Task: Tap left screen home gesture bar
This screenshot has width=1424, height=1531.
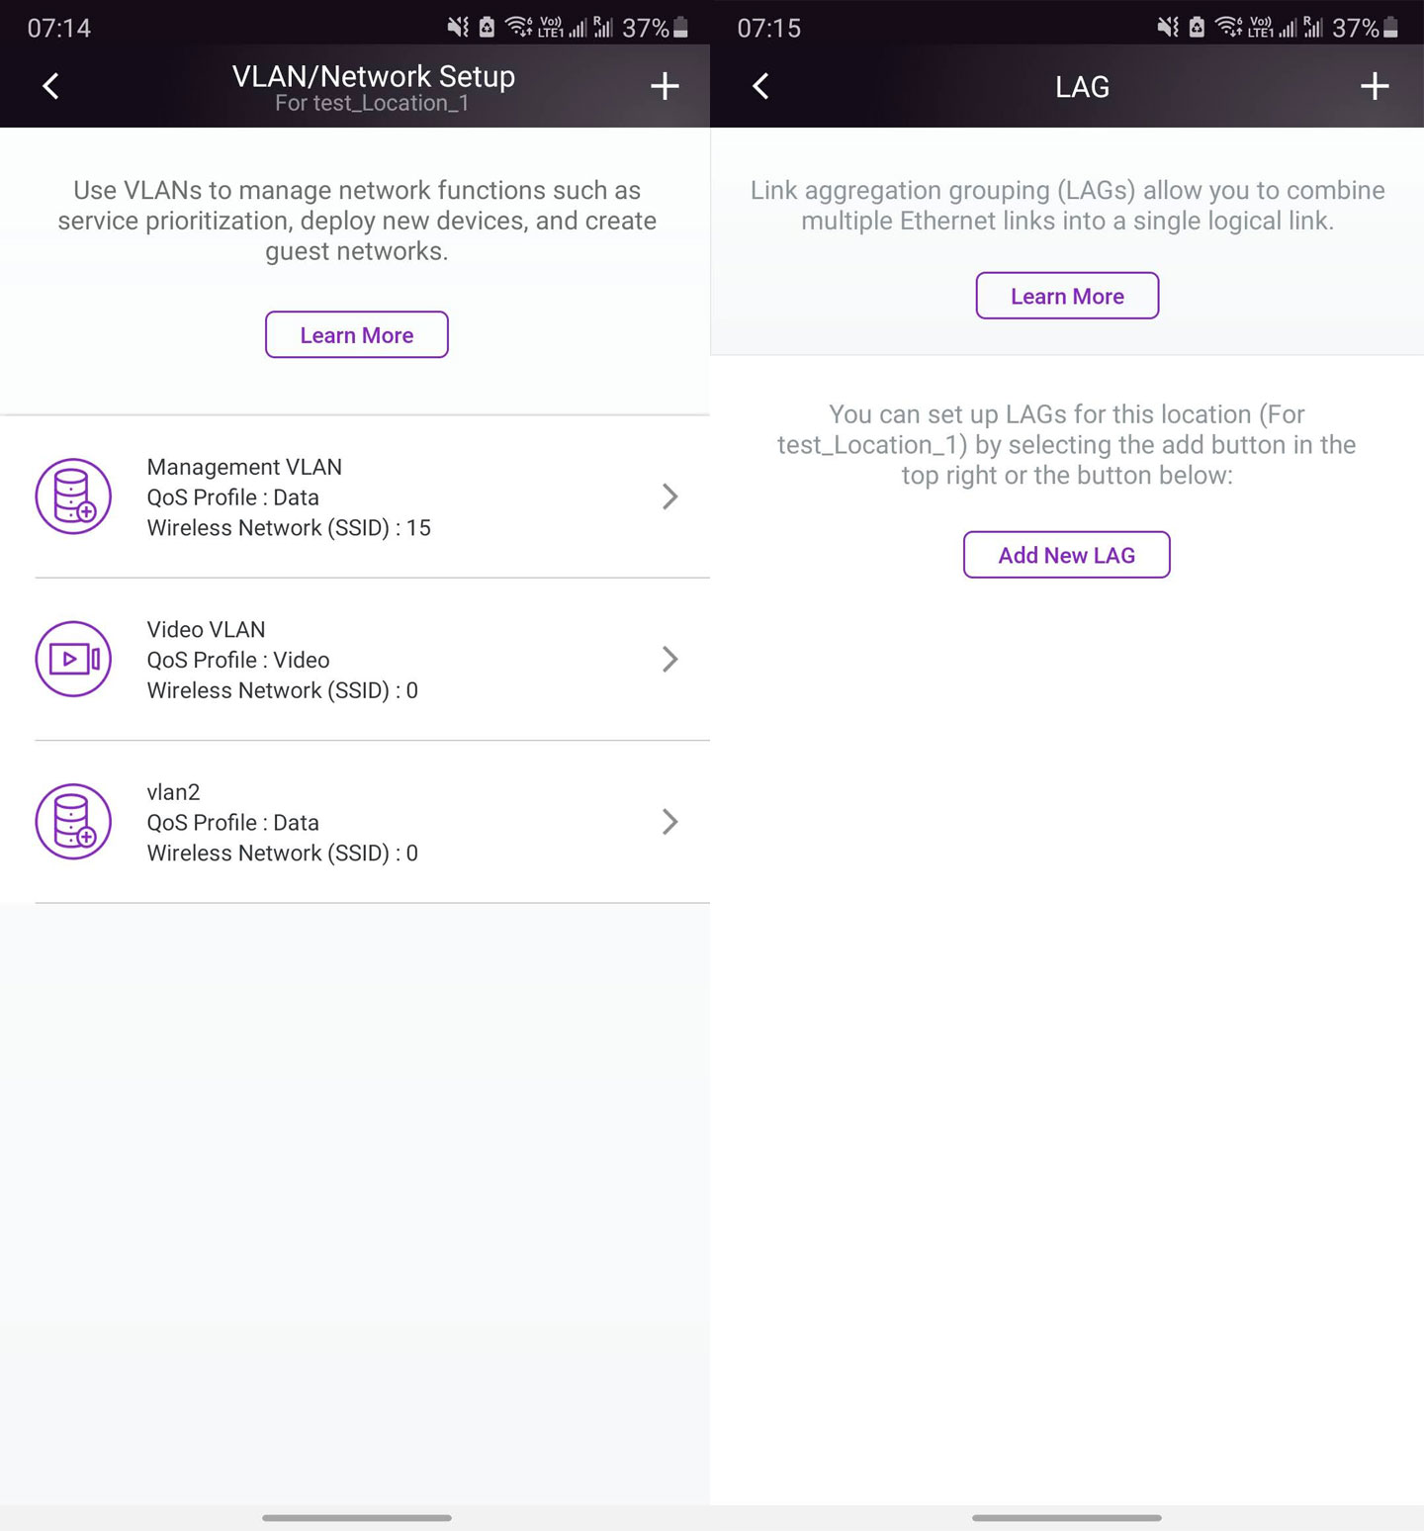Action: [356, 1517]
